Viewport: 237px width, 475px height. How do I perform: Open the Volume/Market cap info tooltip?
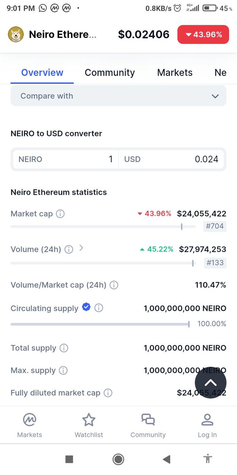(x=114, y=285)
